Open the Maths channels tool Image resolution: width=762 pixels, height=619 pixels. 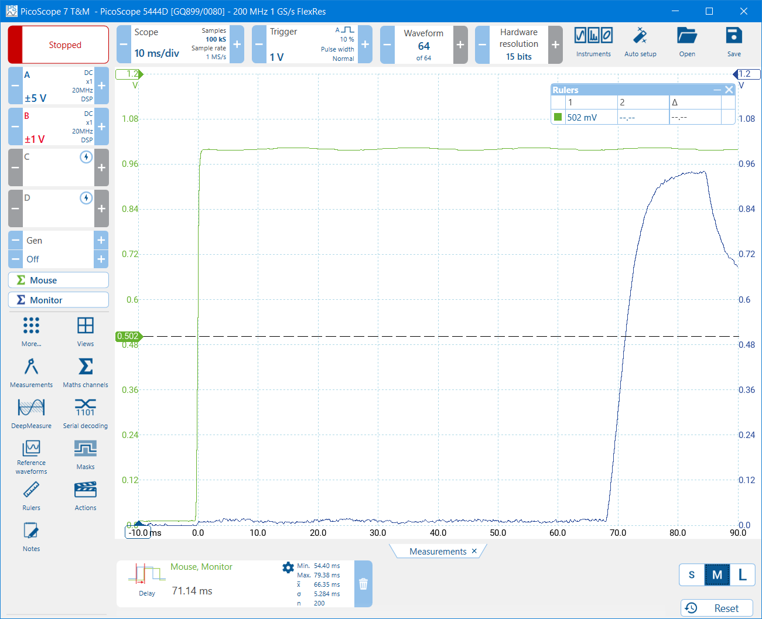(x=86, y=372)
